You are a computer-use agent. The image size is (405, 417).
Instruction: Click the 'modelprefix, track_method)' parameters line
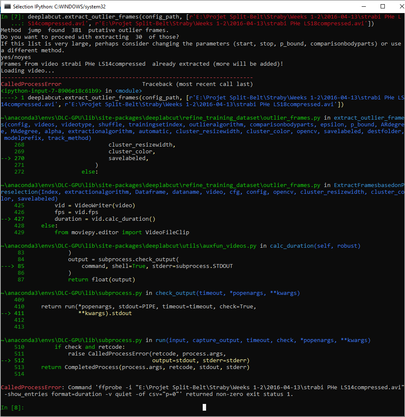tap(48, 138)
